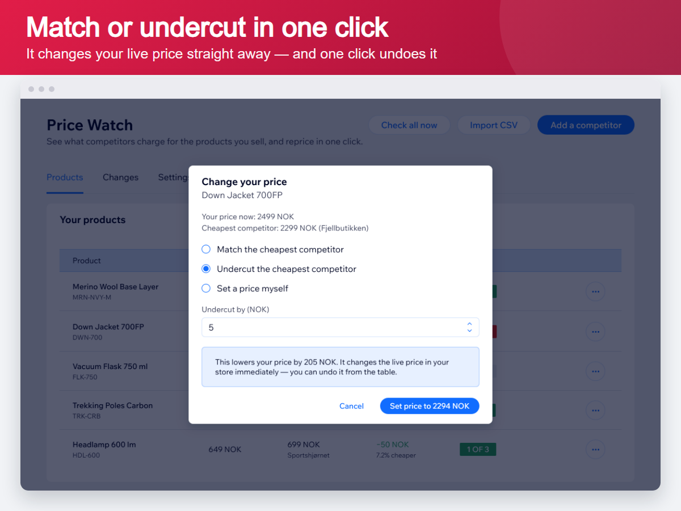Switch to the Products tab
Screen dimensions: 681x511
coord(65,177)
